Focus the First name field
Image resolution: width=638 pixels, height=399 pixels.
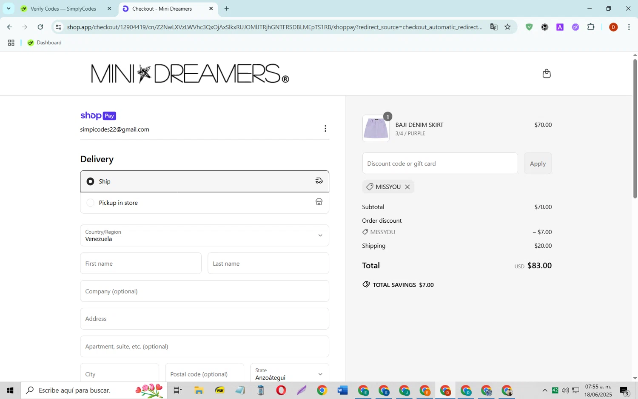141,264
